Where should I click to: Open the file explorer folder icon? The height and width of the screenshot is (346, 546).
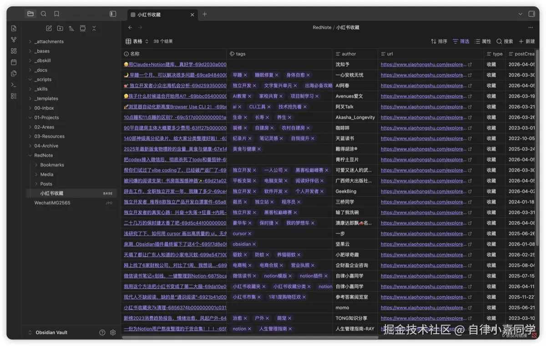30,14
